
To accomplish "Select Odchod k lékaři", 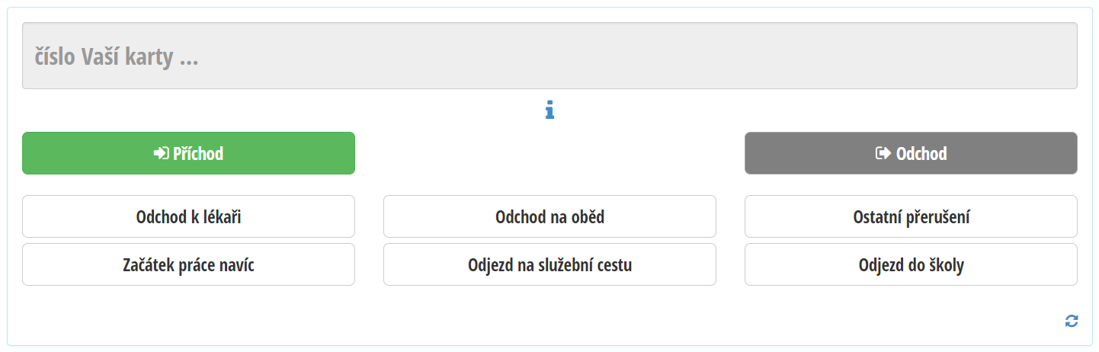I will pos(188,217).
